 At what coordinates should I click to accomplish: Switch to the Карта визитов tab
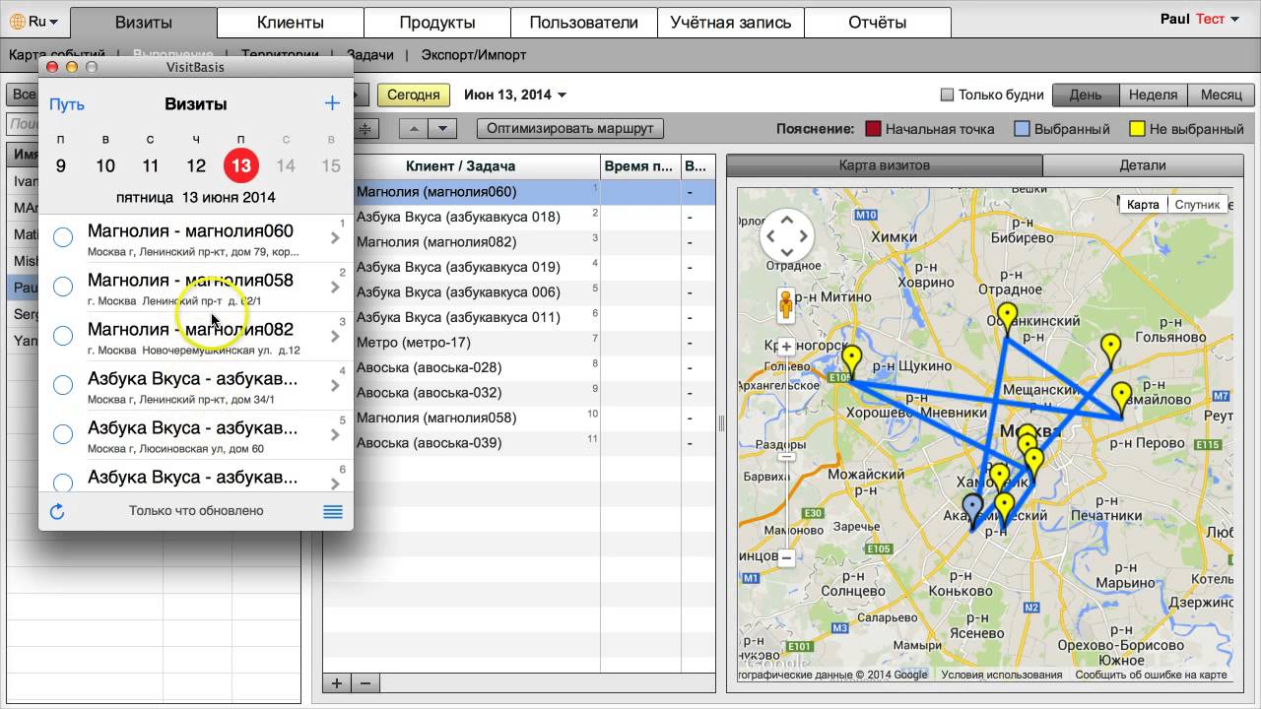[x=884, y=165]
